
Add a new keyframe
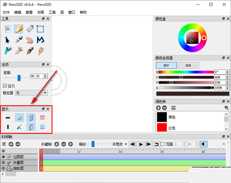(x=57, y=144)
